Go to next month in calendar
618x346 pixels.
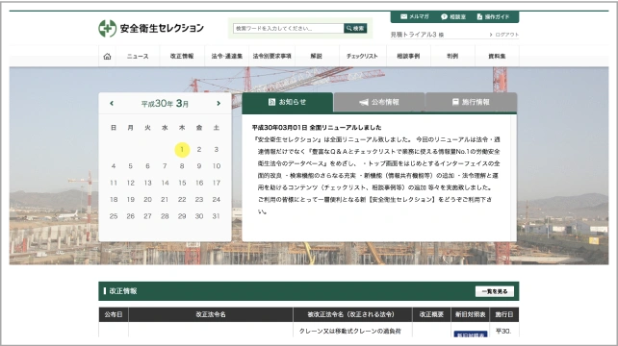(x=219, y=103)
